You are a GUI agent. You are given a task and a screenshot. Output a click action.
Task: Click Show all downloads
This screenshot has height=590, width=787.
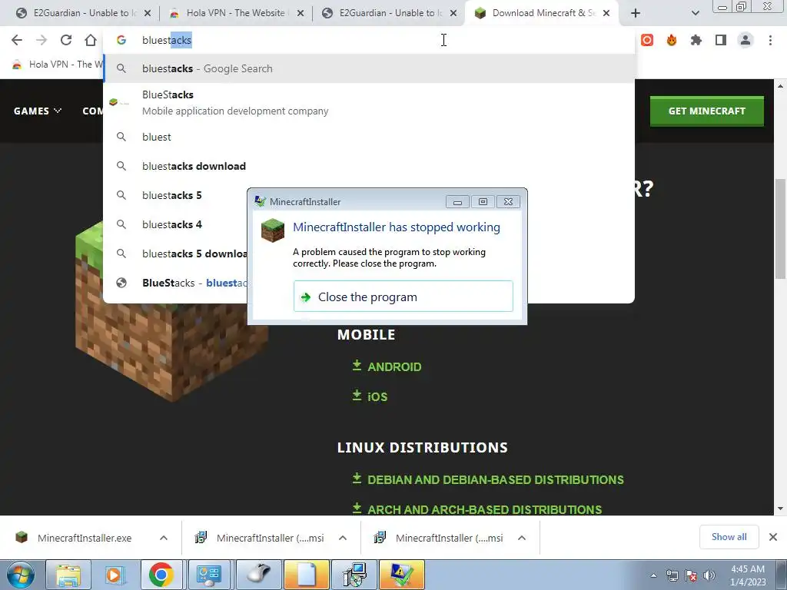[x=729, y=537]
